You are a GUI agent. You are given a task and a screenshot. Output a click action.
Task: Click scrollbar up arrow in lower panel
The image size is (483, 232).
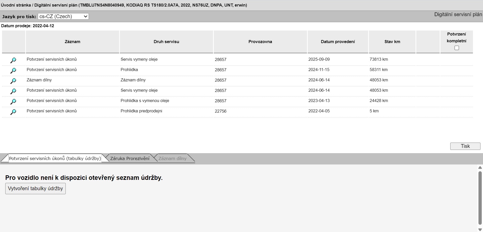click(x=480, y=168)
